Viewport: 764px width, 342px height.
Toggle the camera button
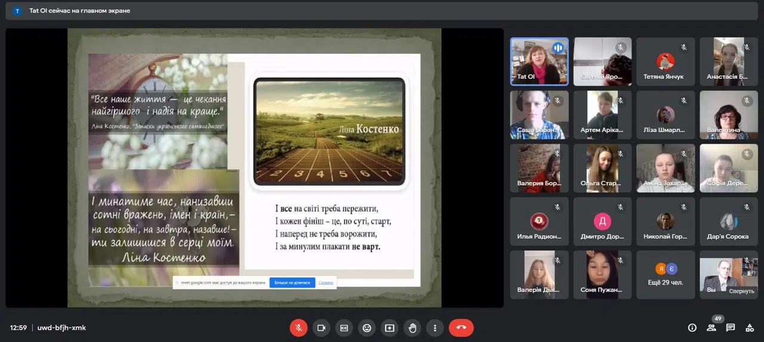point(321,328)
